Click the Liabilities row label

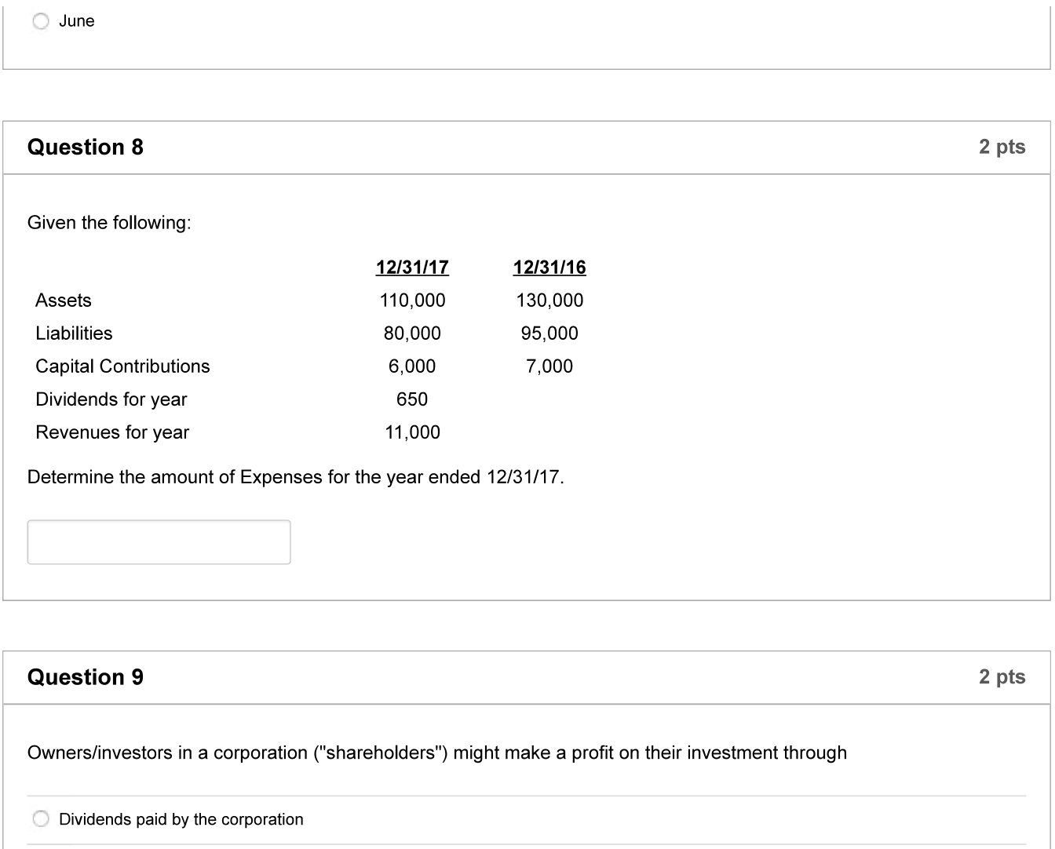pyautogui.click(x=74, y=333)
